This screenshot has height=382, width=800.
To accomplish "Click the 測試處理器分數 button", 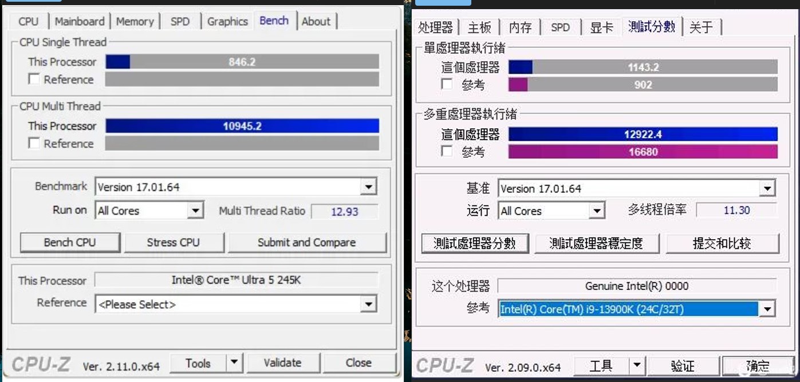I will [475, 243].
